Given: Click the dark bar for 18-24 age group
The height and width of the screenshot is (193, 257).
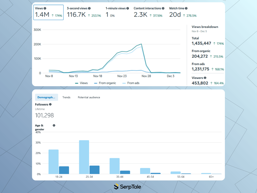Looking at the screenshot, I should point(64,170).
